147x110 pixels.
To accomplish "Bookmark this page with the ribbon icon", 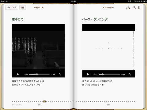I will (x=139, y=7).
